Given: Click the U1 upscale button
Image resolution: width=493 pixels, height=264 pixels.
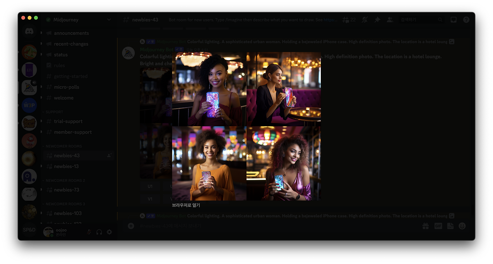Looking at the screenshot, I should tap(150, 186).
